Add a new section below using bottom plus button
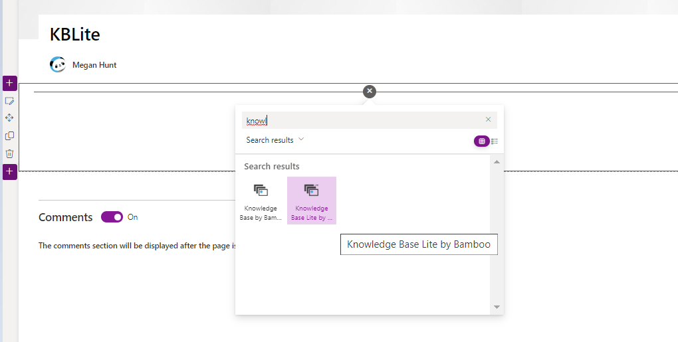The image size is (678, 342). pyautogui.click(x=9, y=171)
